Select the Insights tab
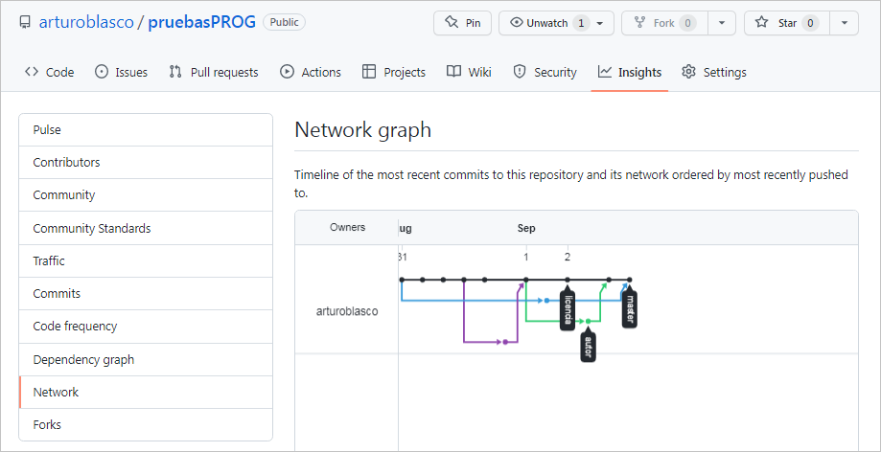Viewport: 881px width, 452px height. [x=630, y=72]
